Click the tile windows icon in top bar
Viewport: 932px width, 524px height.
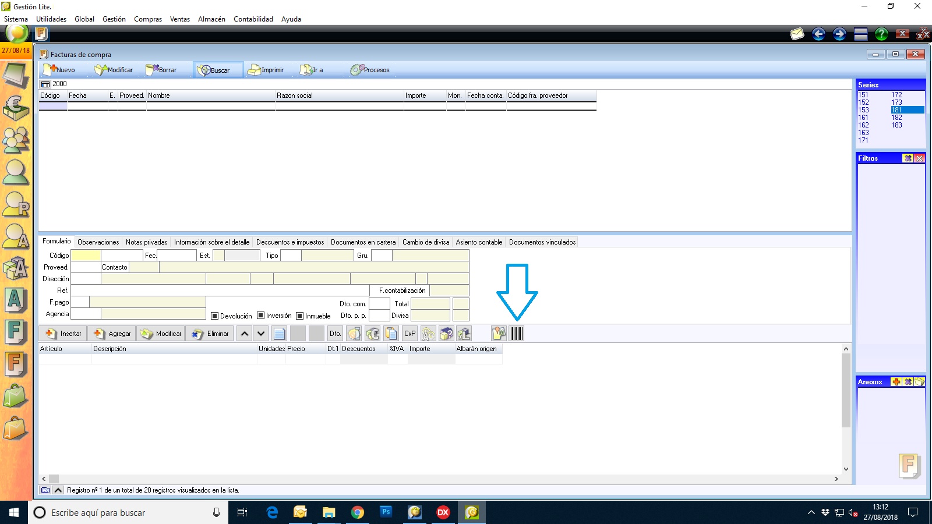pos(861,34)
